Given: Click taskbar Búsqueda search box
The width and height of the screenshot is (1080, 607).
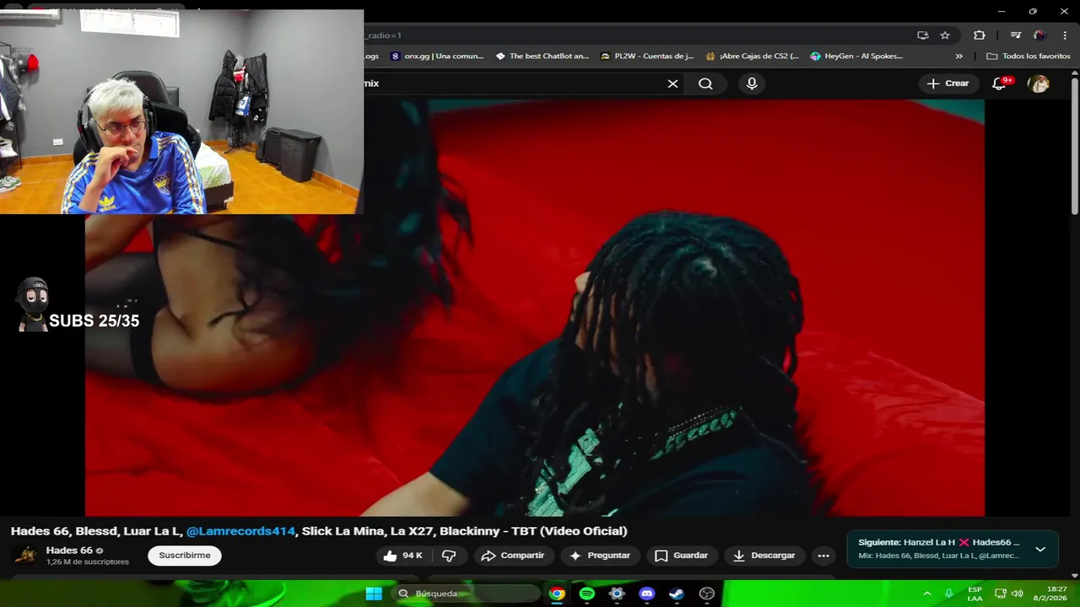Looking at the screenshot, I should tap(466, 594).
